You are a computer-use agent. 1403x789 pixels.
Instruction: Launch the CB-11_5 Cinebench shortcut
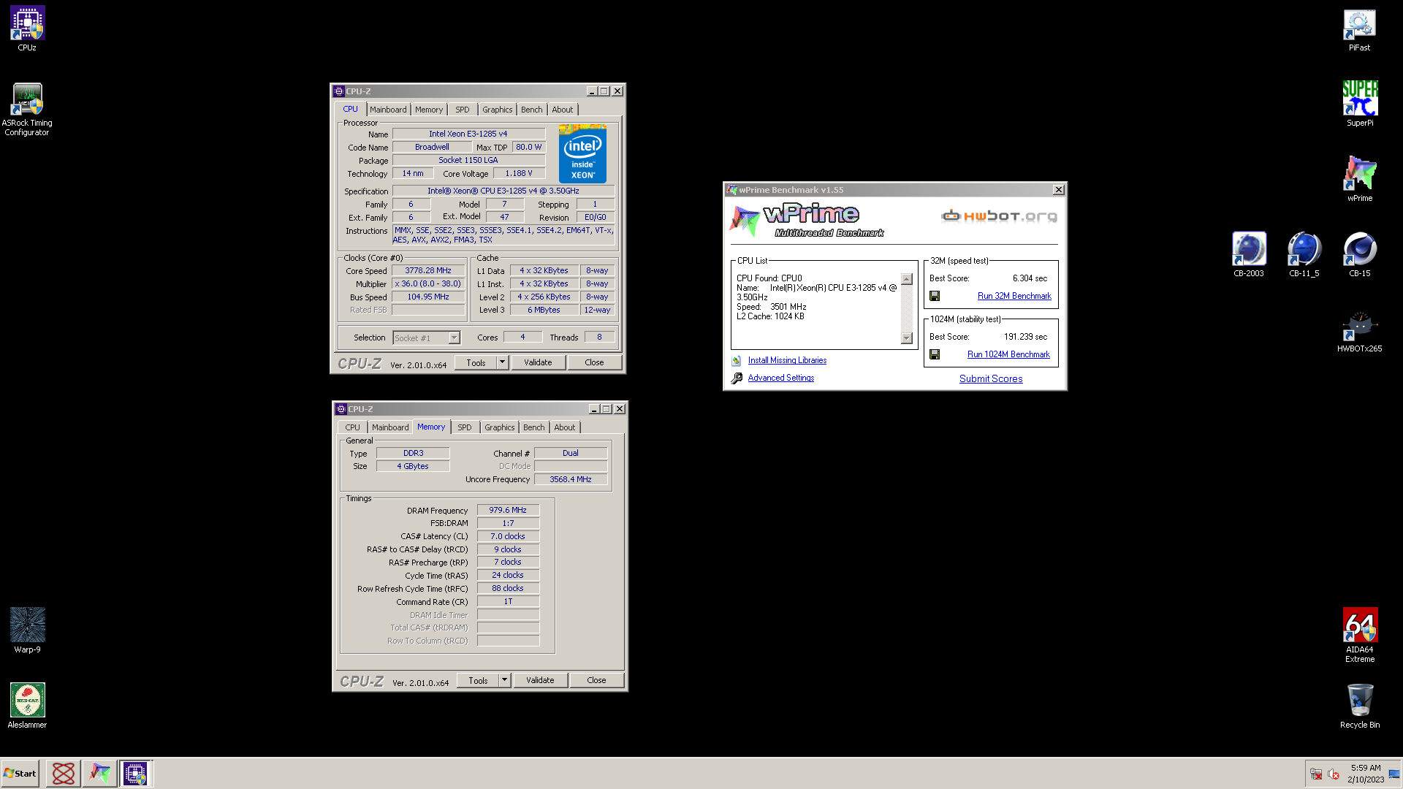(x=1304, y=254)
